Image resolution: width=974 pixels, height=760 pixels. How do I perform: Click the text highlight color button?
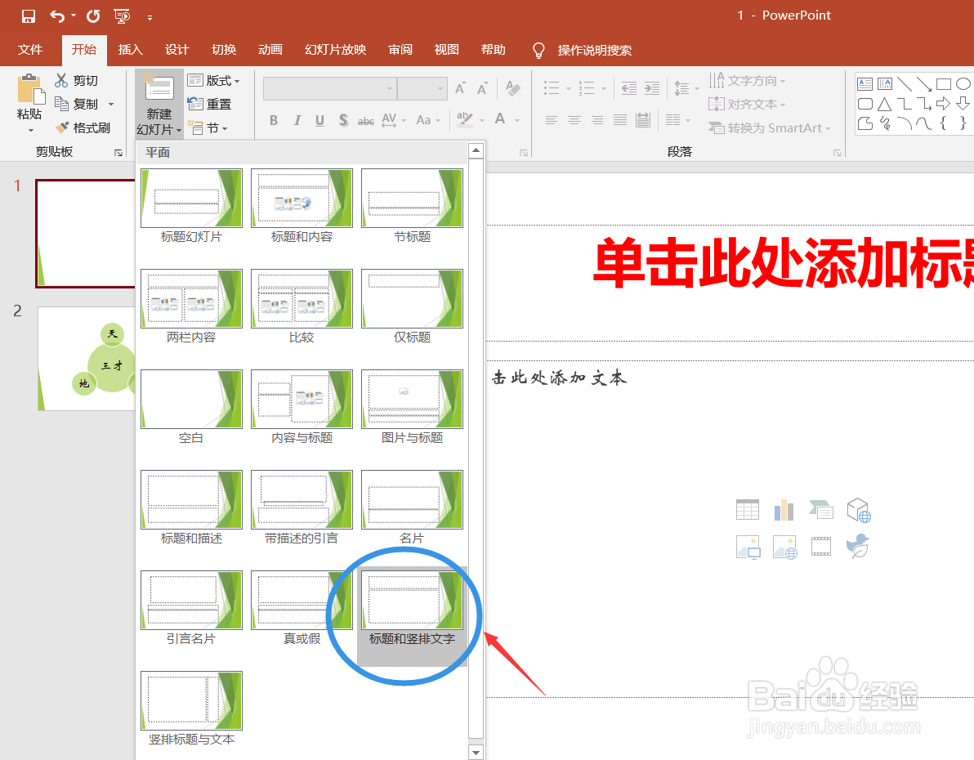click(x=465, y=119)
